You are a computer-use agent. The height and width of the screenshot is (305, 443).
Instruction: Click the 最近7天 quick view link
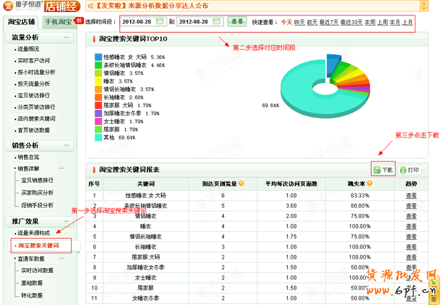pos(329,22)
